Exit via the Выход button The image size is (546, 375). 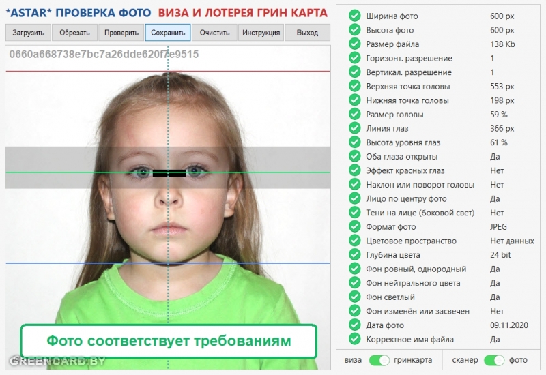pyautogui.click(x=307, y=33)
